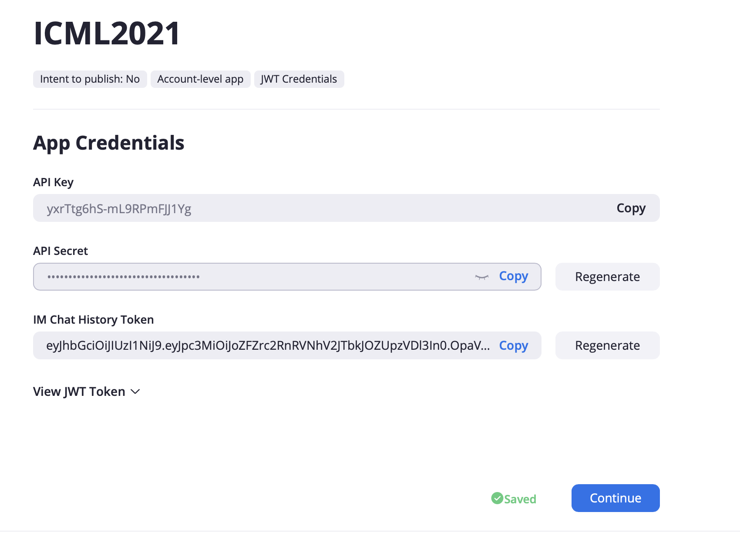Click the chevron next to View JWT Token

(x=135, y=392)
